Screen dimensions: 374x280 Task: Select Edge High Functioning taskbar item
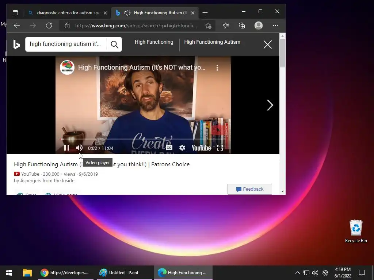(x=183, y=273)
